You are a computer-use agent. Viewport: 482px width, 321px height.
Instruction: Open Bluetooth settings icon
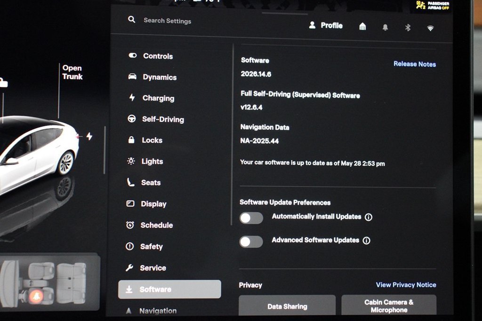[x=408, y=28]
